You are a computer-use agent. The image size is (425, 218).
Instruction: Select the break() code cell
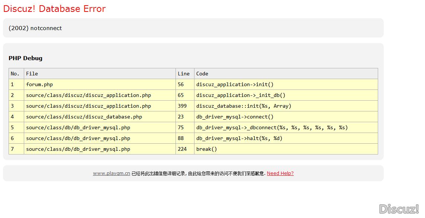286,149
